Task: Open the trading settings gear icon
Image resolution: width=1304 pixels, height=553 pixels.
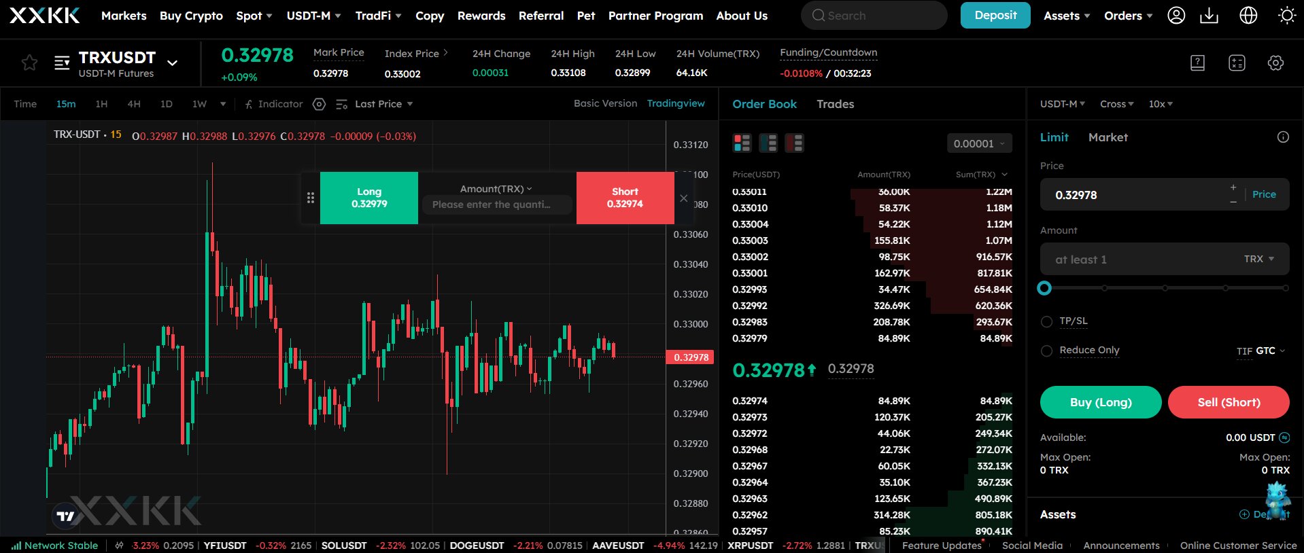Action: [x=1275, y=63]
